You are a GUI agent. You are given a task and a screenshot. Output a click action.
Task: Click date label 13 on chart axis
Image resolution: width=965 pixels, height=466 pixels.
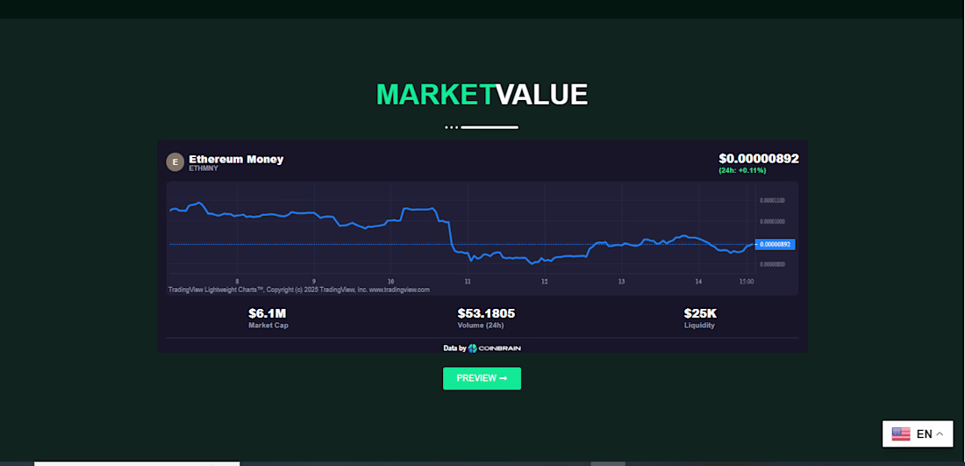point(622,282)
